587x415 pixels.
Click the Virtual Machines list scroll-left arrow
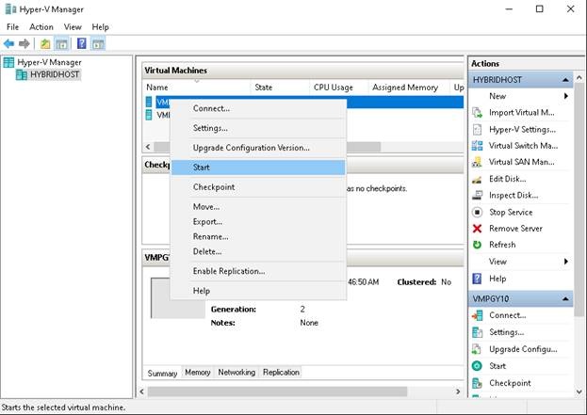click(148, 147)
